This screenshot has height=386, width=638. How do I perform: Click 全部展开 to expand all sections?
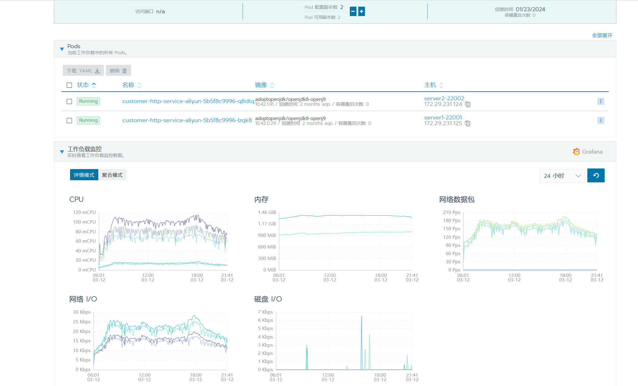click(602, 35)
